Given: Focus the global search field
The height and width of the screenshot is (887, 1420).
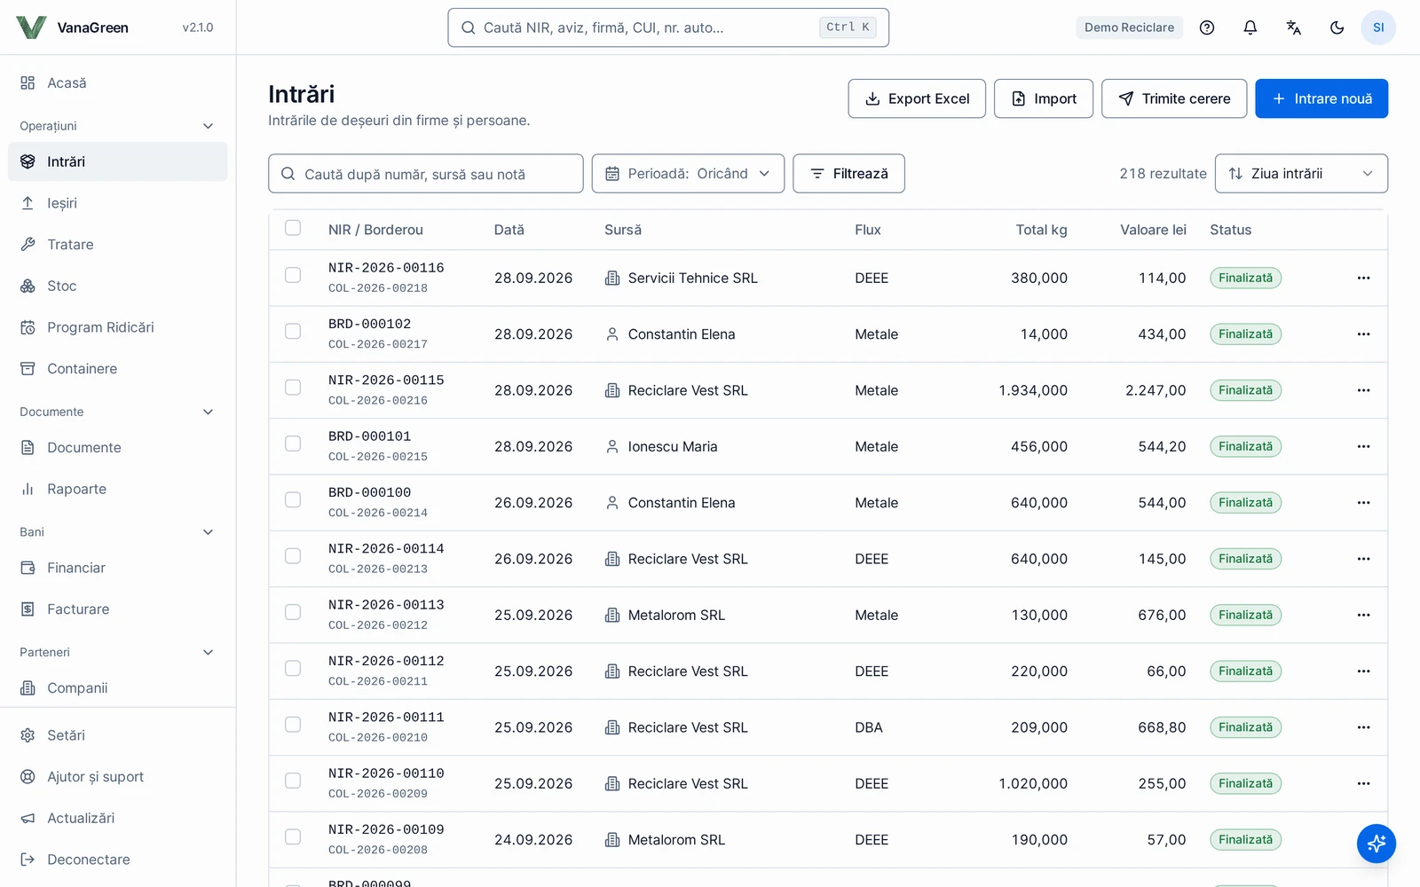Looking at the screenshot, I should (x=668, y=27).
